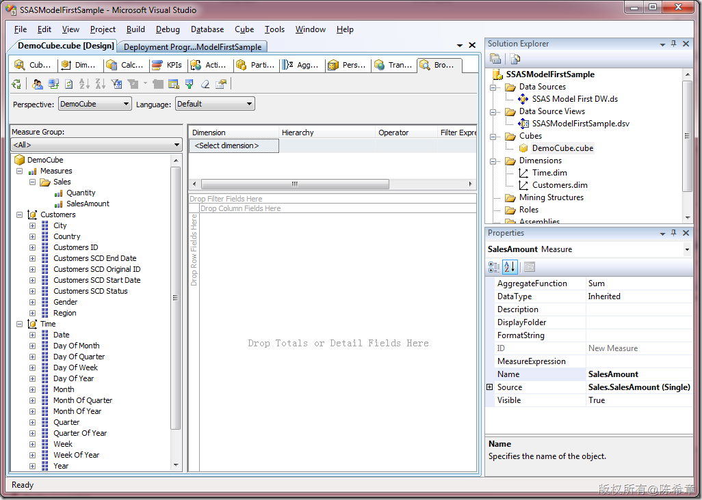Click the Sort Descending Z-A icon
702x500 pixels.
(x=101, y=83)
